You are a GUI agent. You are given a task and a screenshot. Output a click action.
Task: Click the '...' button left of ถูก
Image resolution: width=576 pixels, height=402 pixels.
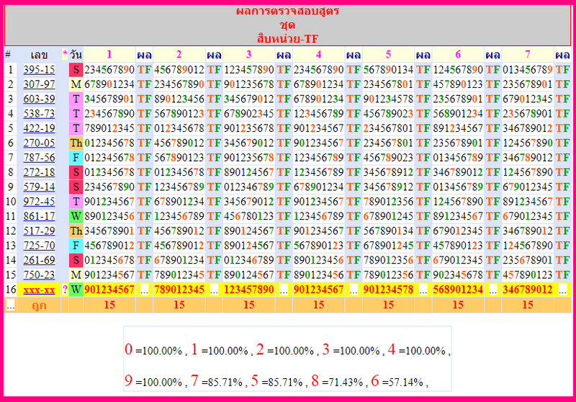[10, 305]
